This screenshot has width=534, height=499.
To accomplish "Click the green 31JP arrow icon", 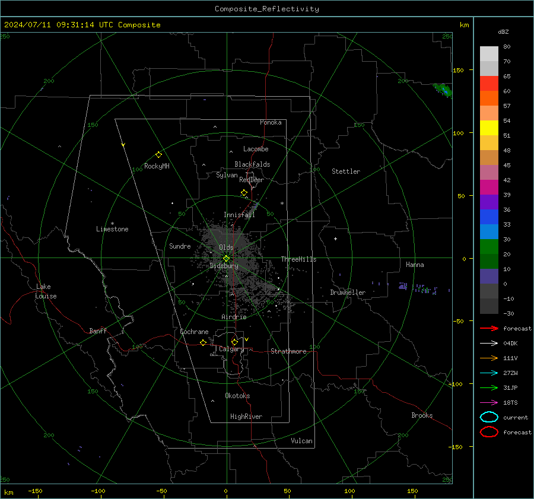I will pyautogui.click(x=489, y=387).
